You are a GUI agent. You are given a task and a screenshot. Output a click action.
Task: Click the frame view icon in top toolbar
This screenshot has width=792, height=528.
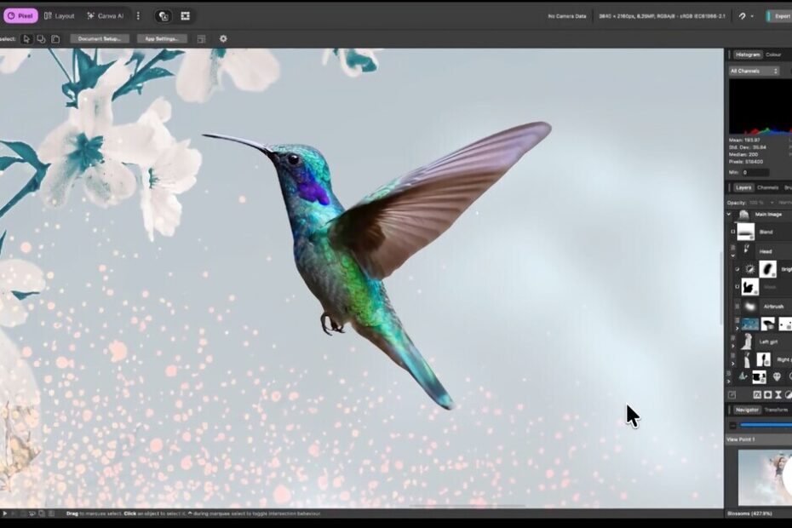(x=185, y=15)
